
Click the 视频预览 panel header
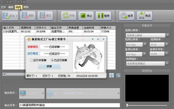click(x=147, y=71)
